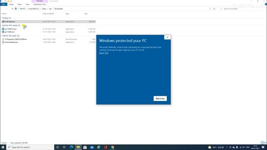Click File Explorer taskbar icon

tap(78, 147)
